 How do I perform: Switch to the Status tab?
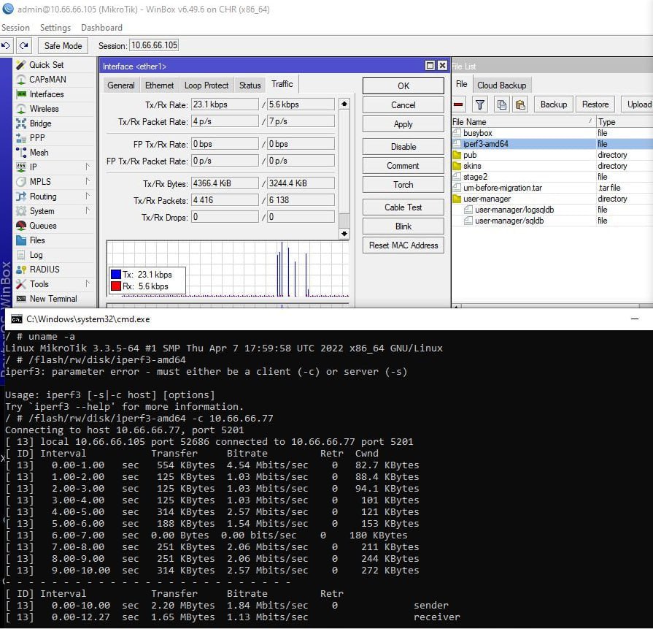click(x=250, y=85)
